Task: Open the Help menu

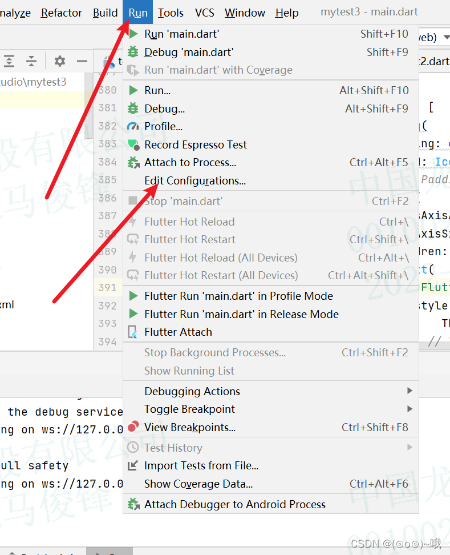Action: [x=287, y=13]
